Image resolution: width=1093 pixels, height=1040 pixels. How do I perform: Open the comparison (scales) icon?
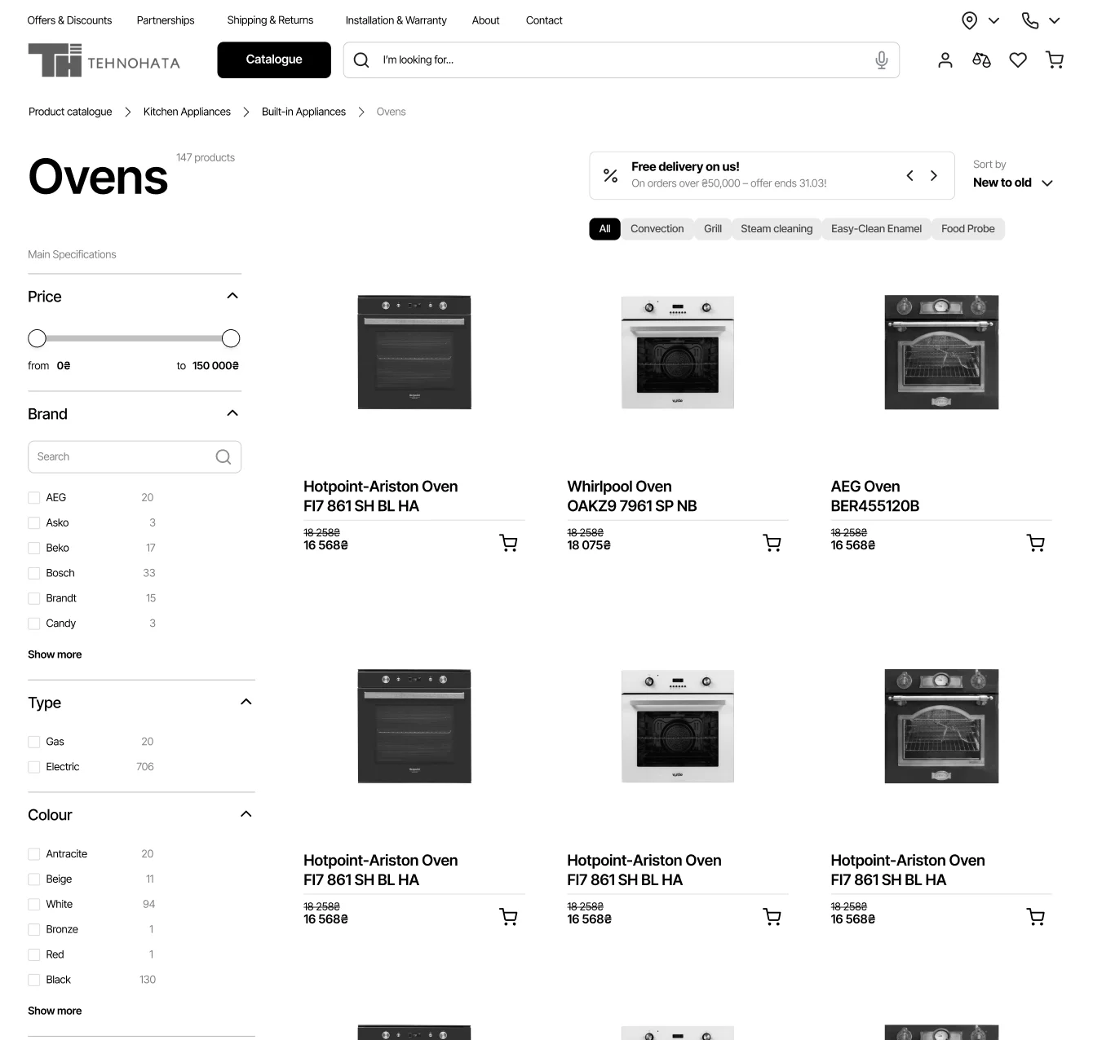981,59
